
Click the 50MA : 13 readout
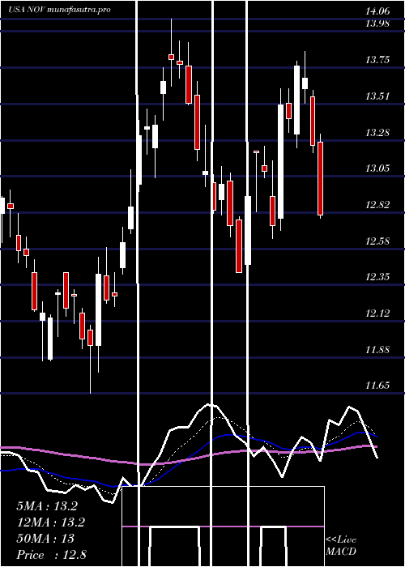45,539
